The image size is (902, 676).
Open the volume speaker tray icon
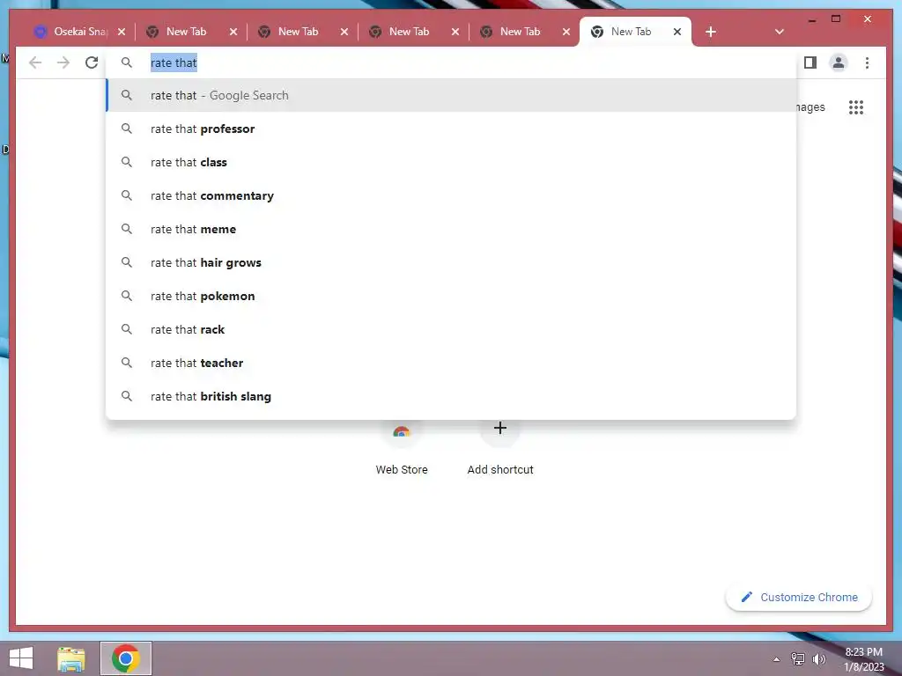[818, 658]
